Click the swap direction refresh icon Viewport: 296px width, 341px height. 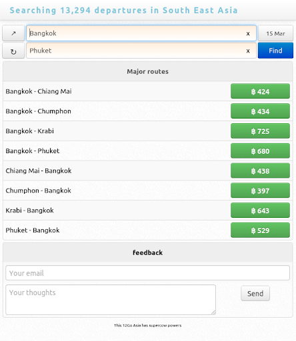click(13, 51)
